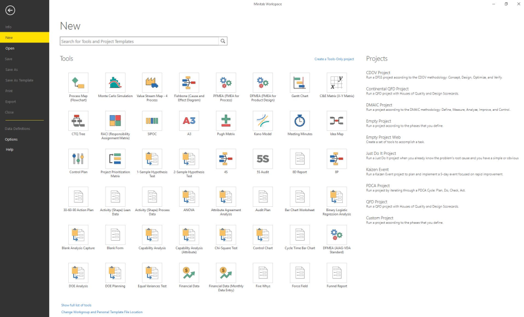524x317 pixels.
Task: Open the SIPOC tool
Action: pyautogui.click(x=152, y=121)
